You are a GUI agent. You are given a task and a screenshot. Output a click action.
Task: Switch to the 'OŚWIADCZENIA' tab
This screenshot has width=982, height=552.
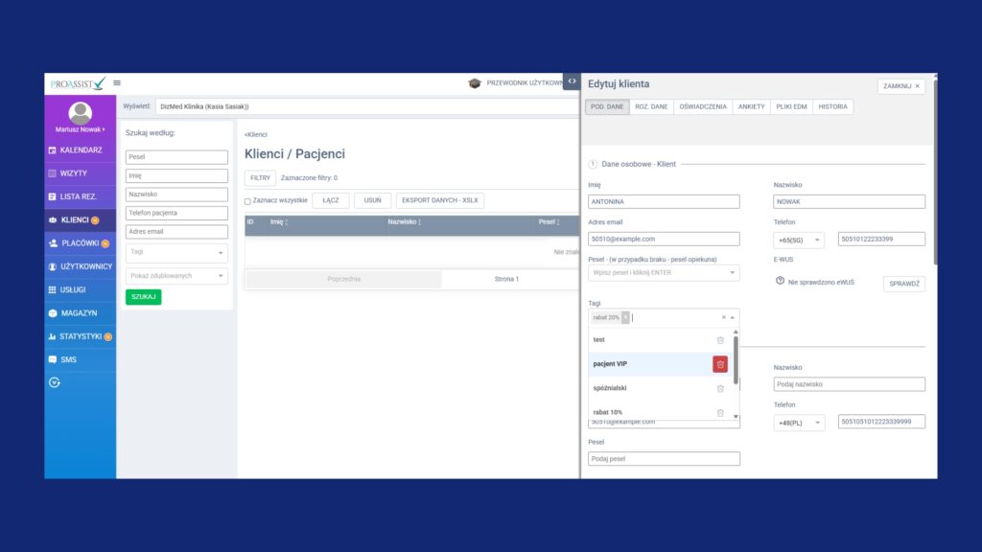(702, 106)
